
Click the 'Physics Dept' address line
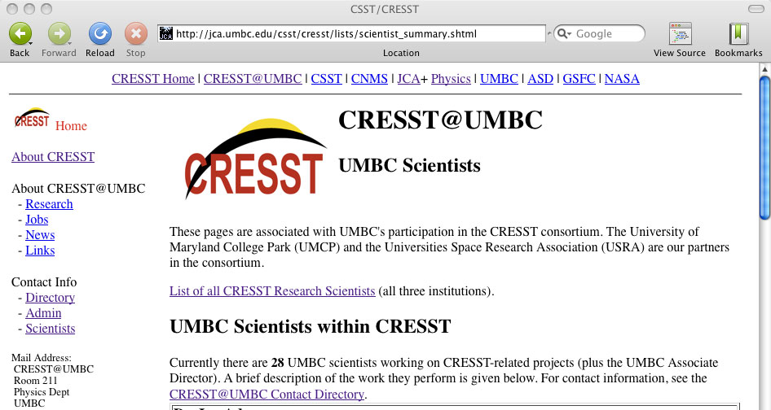[42, 392]
